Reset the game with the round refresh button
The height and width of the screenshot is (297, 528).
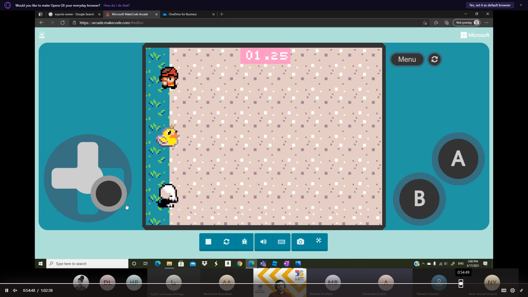click(x=435, y=59)
